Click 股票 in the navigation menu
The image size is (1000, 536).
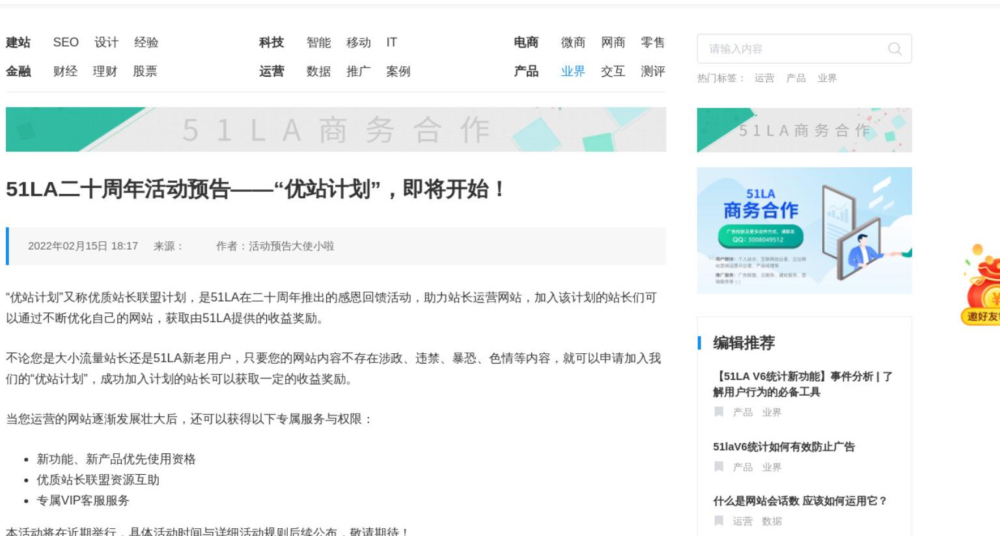(145, 72)
